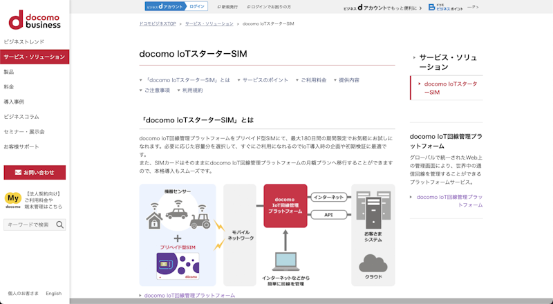553x304 pixels.
Task: Jump to ご注意事項 anchor
Action: [x=154, y=91]
